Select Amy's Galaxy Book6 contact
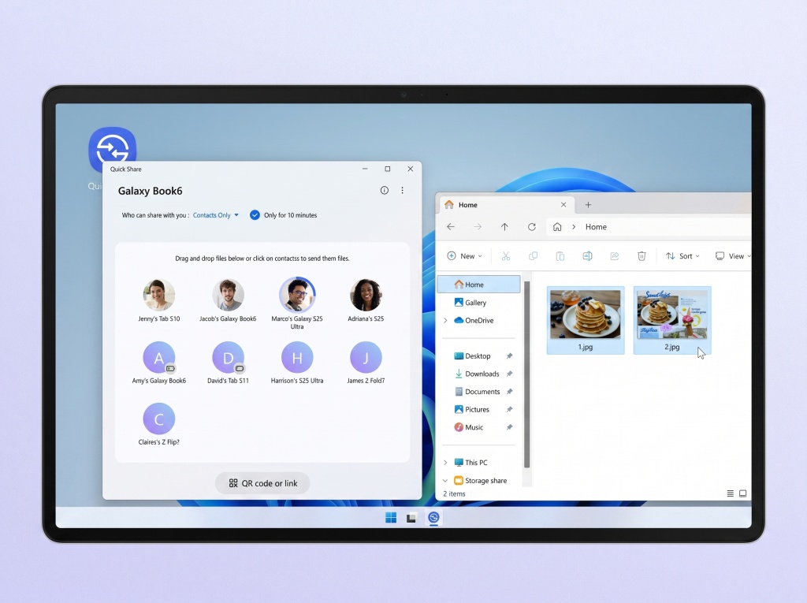The height and width of the screenshot is (603, 807). 159,363
